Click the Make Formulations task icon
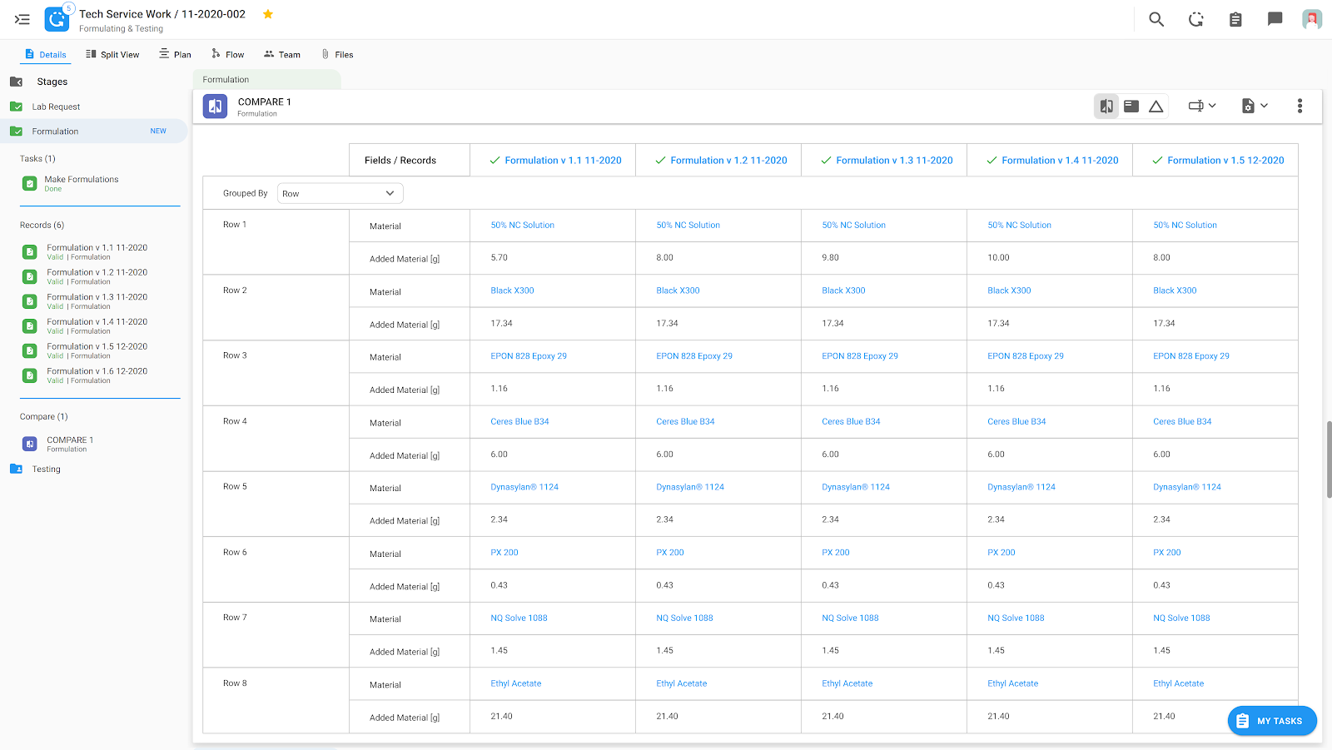Screen dimensions: 1332x750 pyautogui.click(x=29, y=183)
